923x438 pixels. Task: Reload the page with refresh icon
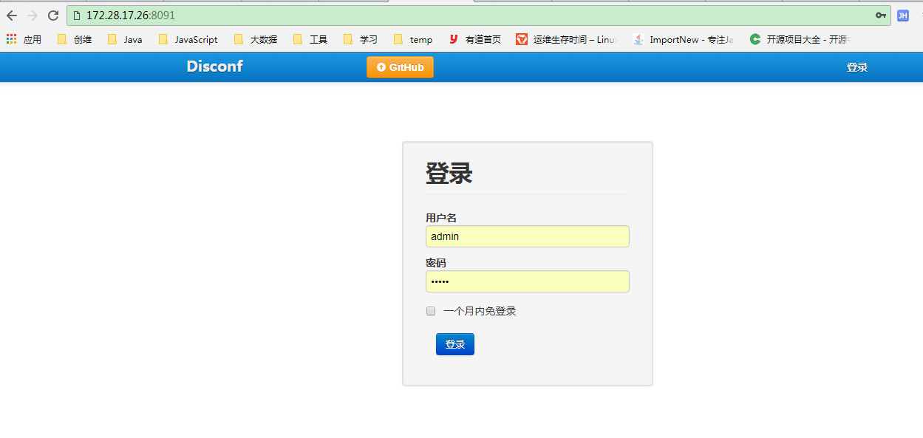[53, 16]
